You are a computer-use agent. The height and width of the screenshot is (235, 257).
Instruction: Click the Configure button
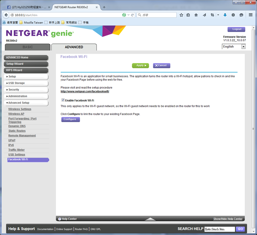[x=70, y=119]
